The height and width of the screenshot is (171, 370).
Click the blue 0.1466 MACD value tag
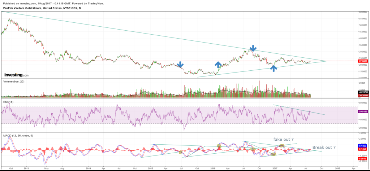pos(363,146)
